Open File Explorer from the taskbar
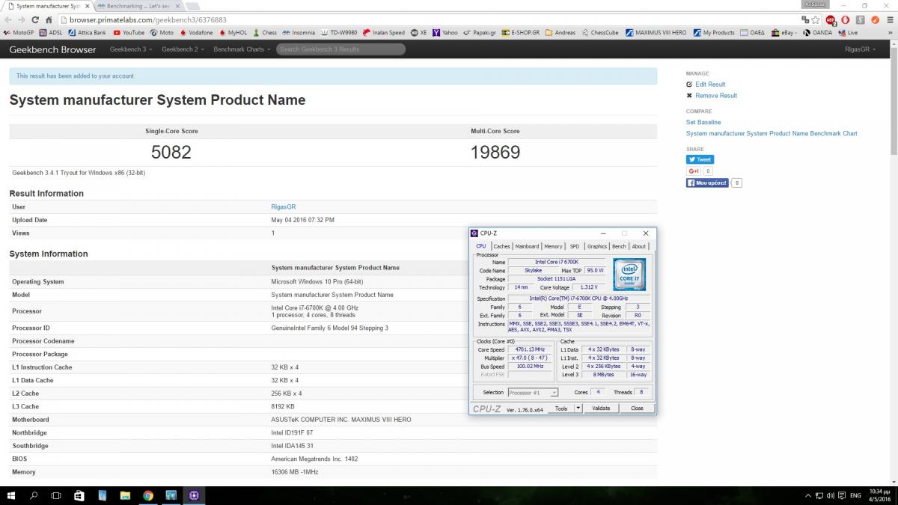The image size is (898, 505). pyautogui.click(x=125, y=495)
